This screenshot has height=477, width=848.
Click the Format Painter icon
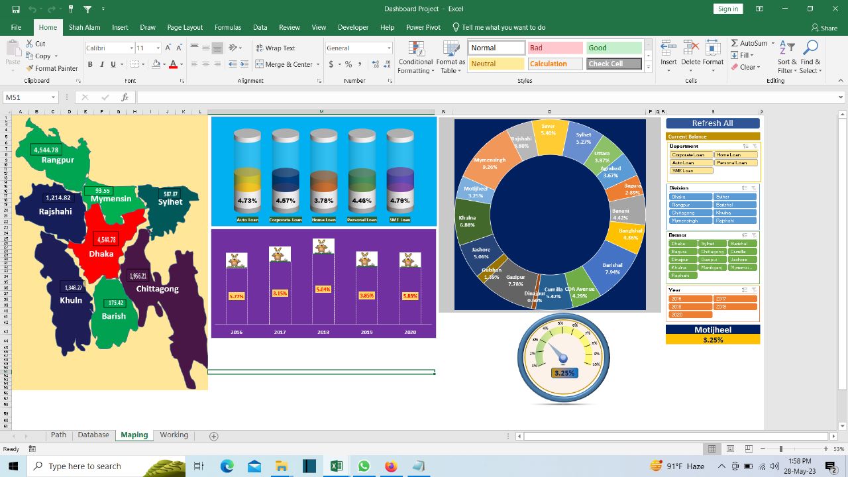tap(30, 68)
